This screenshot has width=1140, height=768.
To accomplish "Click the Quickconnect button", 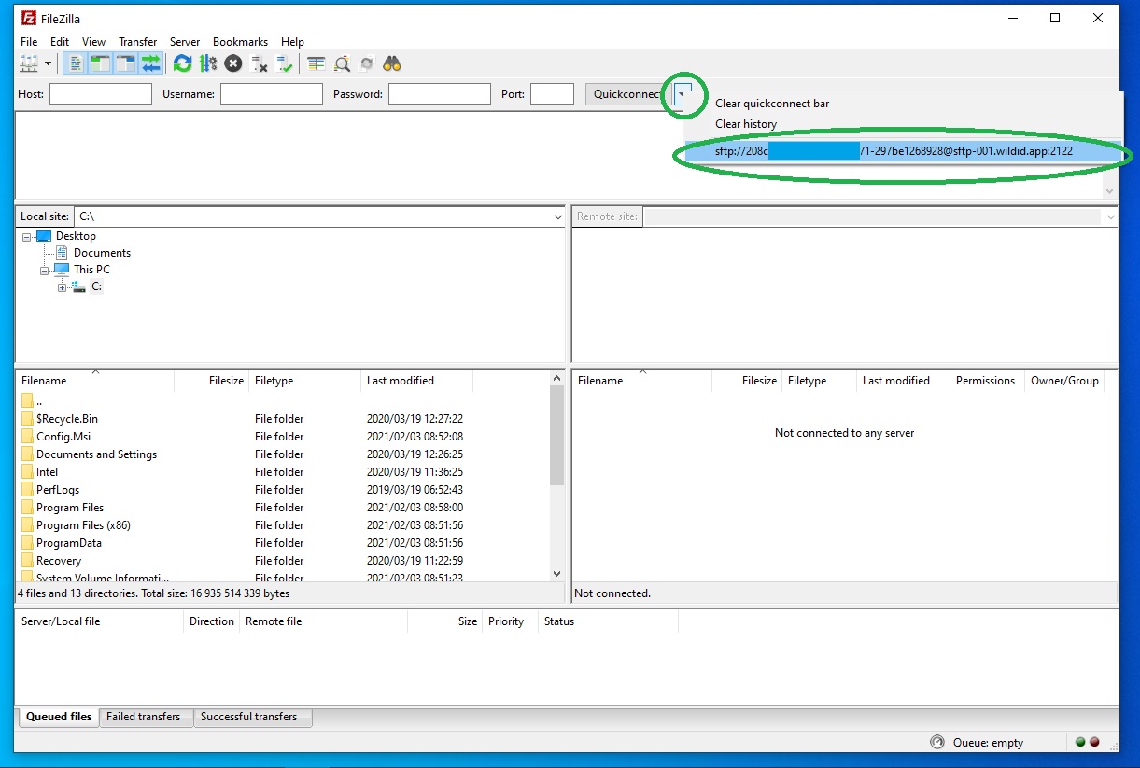I will coord(627,93).
